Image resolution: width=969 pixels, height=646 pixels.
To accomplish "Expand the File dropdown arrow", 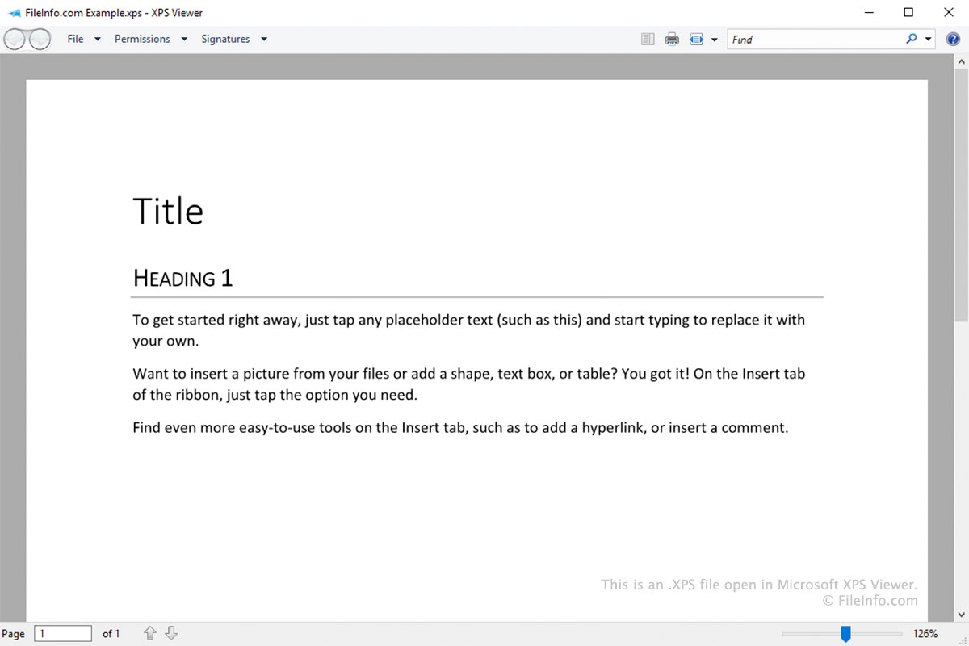I will [x=98, y=39].
